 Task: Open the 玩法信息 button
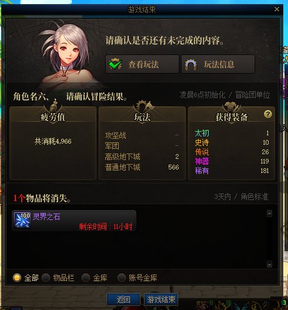218,64
